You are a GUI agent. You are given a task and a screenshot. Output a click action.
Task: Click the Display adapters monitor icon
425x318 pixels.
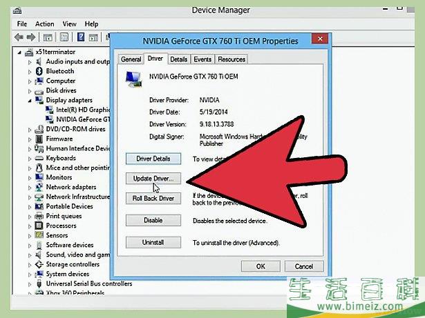click(39, 100)
